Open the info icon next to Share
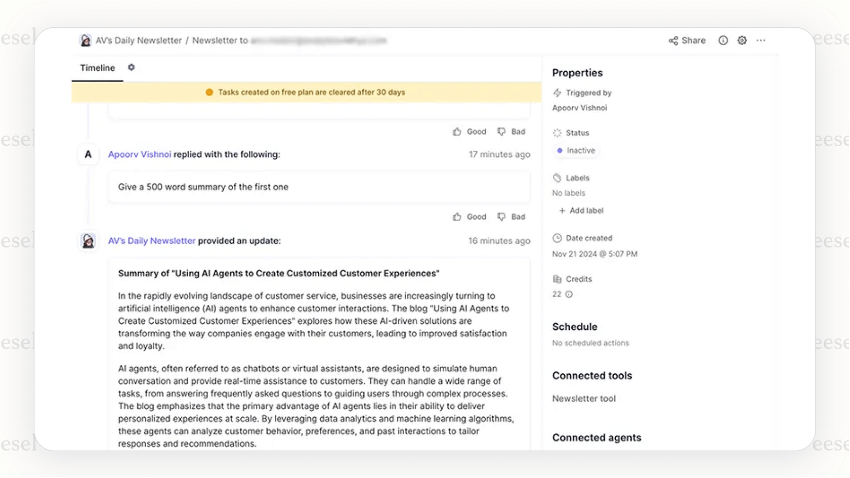The width and height of the screenshot is (850, 478). 723,40
